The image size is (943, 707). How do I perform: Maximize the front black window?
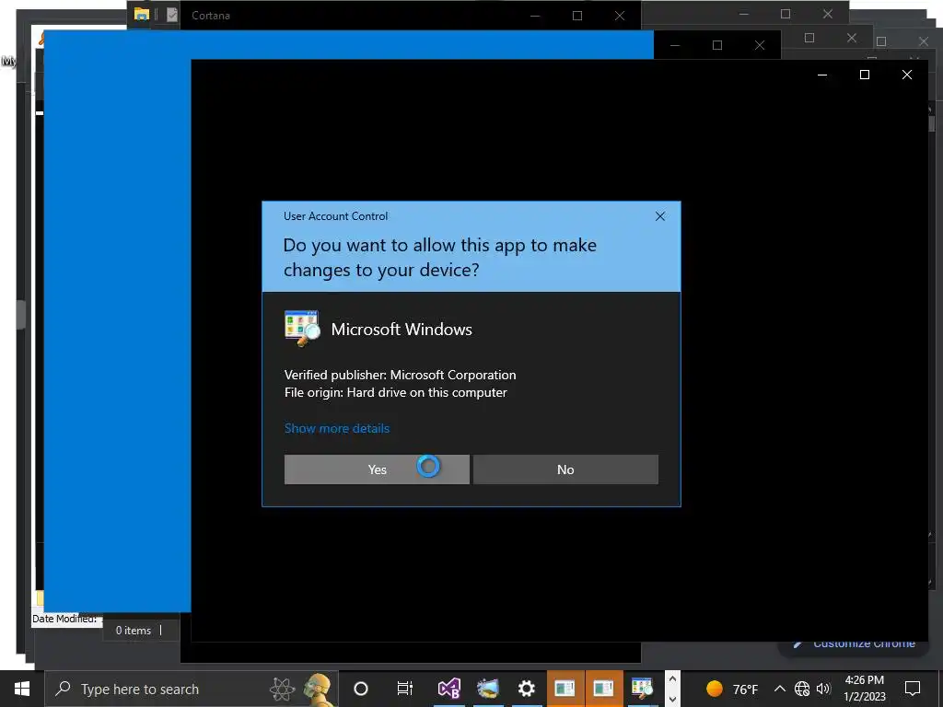click(864, 75)
